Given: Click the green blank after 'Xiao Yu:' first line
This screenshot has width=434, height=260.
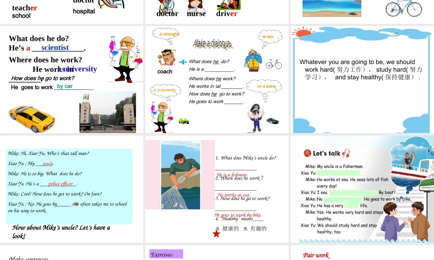Looking at the screenshot, I should click(339, 173).
